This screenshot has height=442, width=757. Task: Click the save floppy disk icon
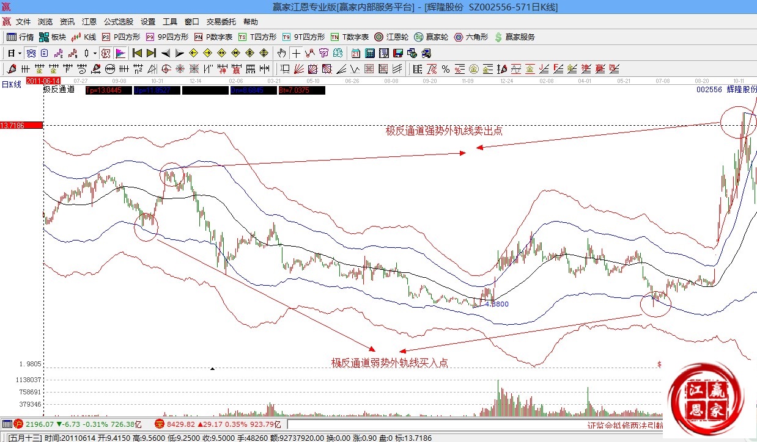pos(399,53)
